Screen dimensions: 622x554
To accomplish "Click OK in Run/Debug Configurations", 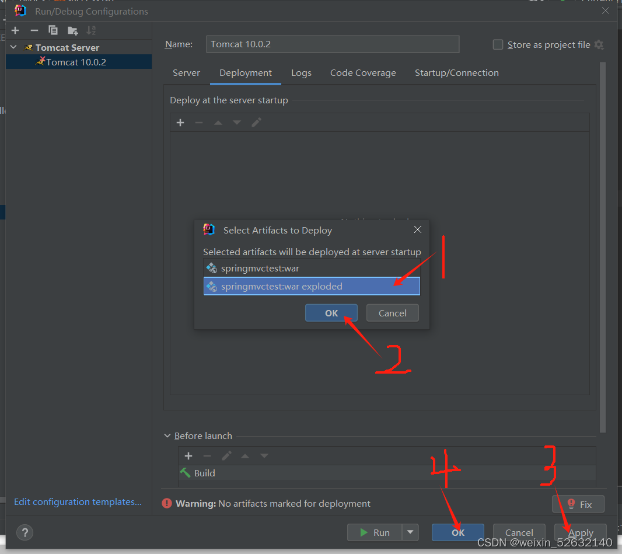I will [458, 532].
